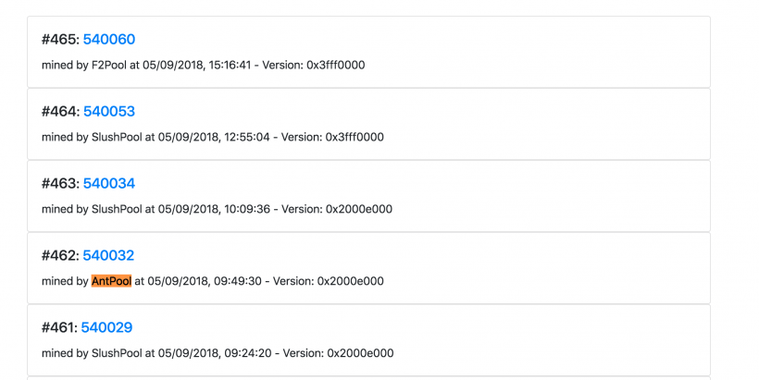Click the 12:55:04 timestamp text
759x380 pixels.
point(249,137)
